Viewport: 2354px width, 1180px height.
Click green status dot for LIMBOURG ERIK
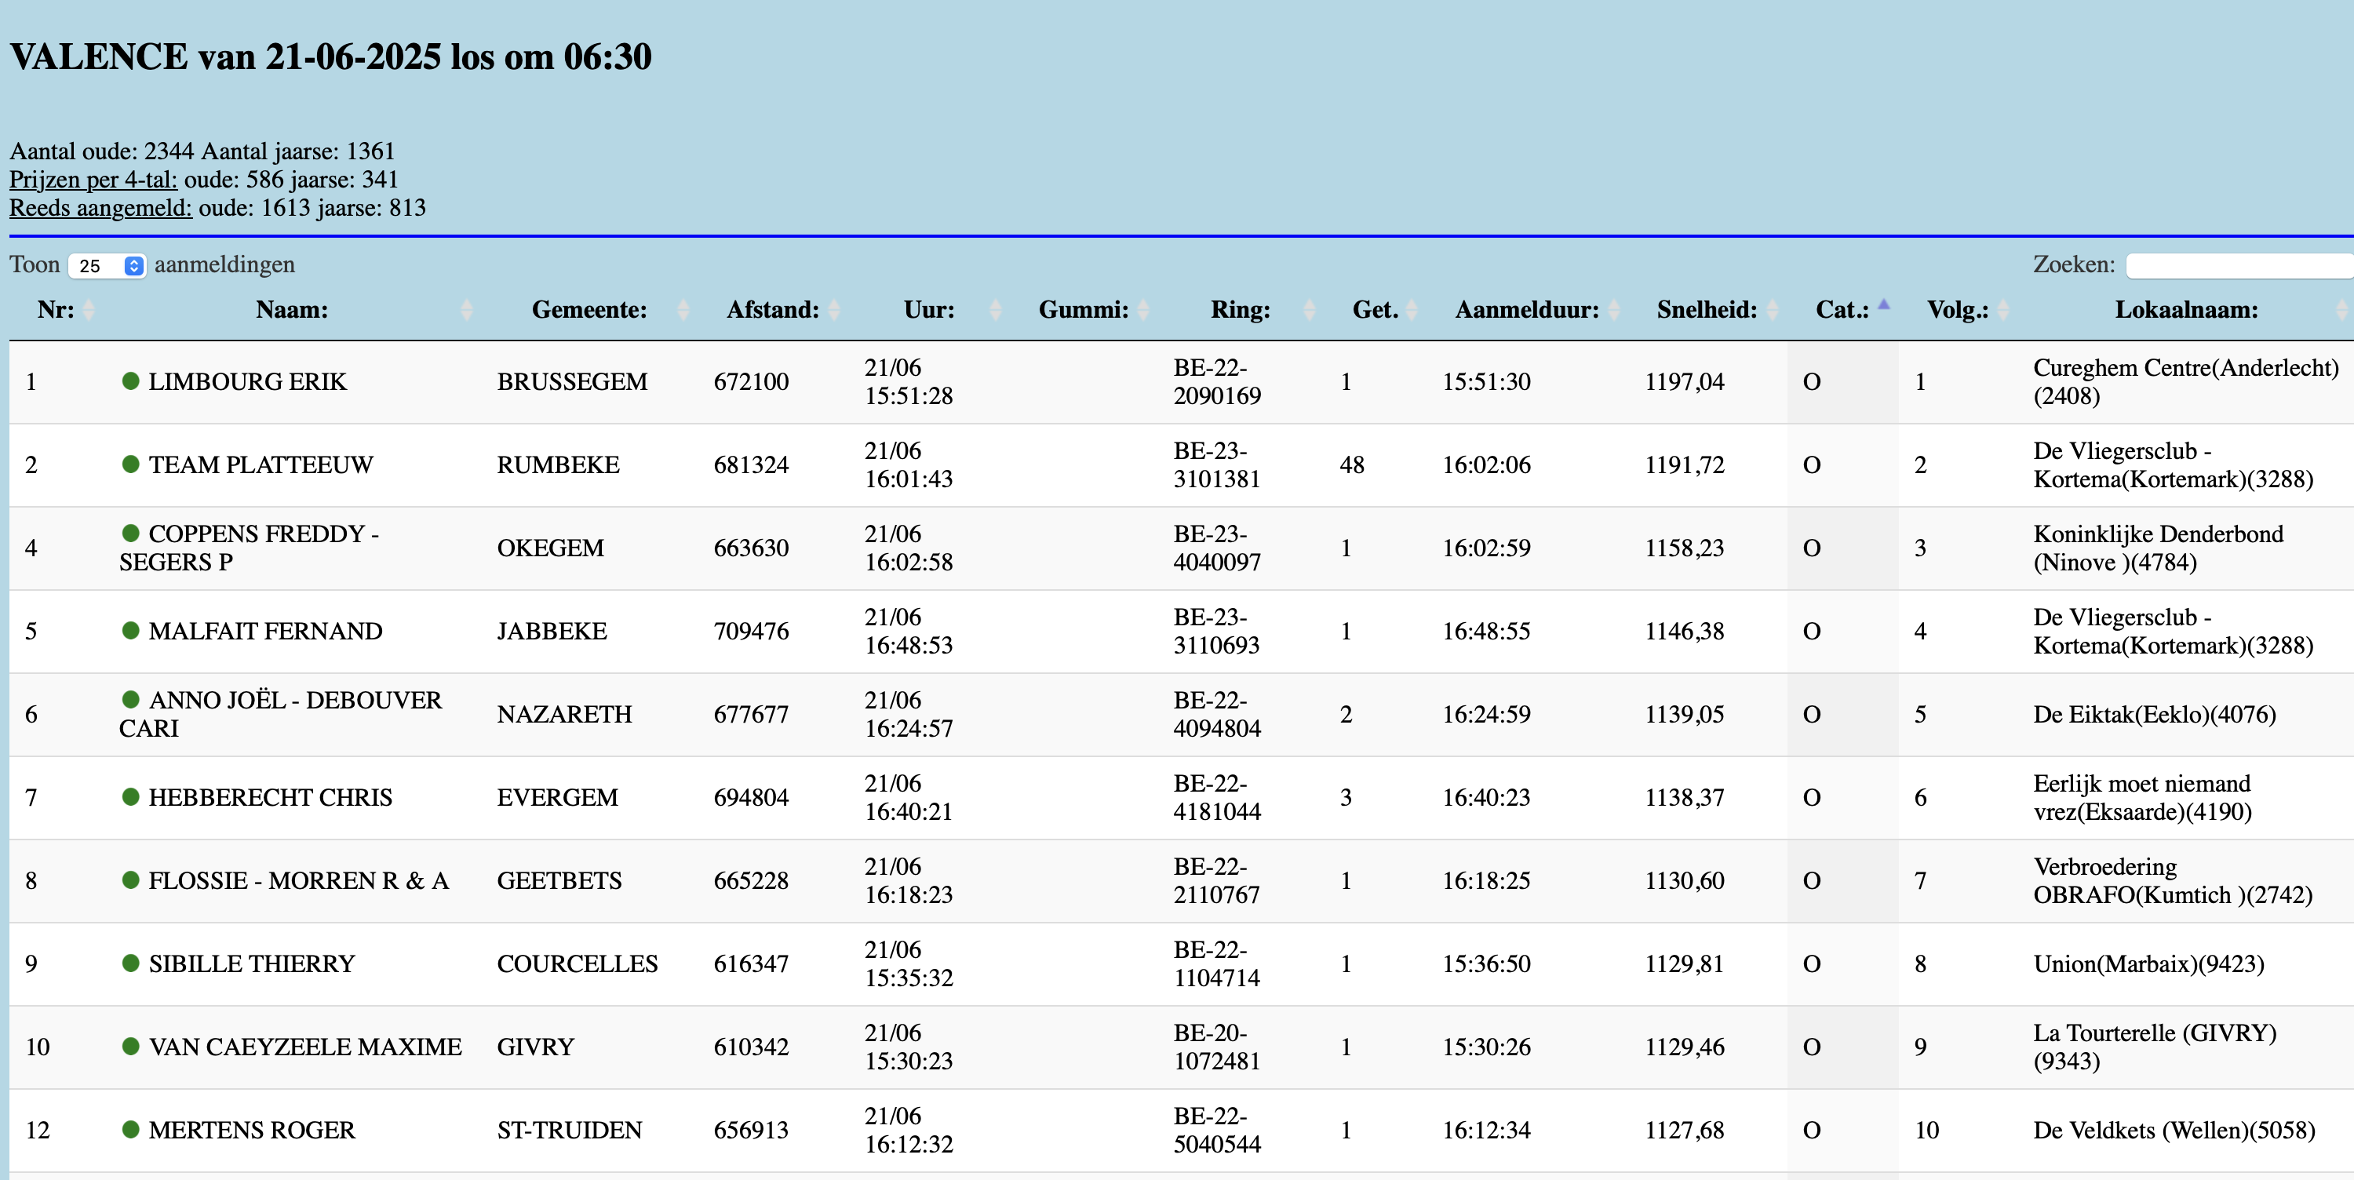[x=131, y=381]
